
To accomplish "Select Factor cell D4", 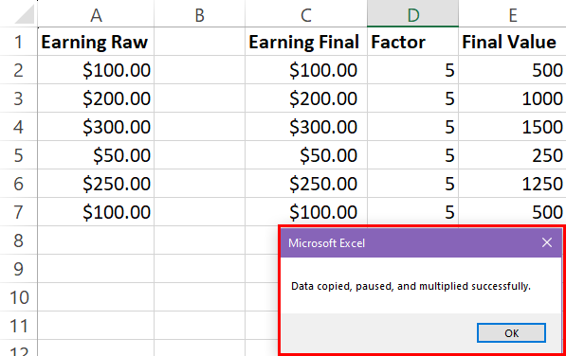I will click(413, 127).
